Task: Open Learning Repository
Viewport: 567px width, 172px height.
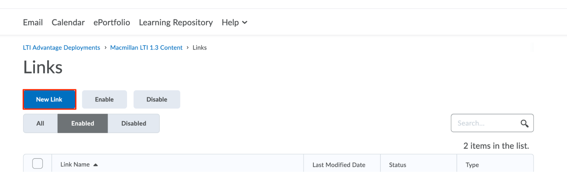Action: 176,22
